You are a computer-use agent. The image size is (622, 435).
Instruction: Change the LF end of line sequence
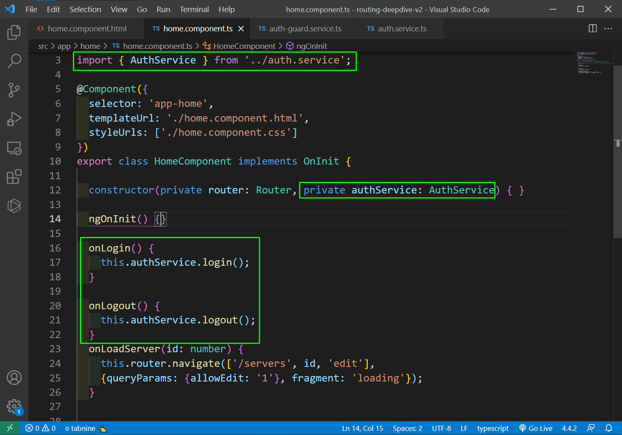pos(464,428)
